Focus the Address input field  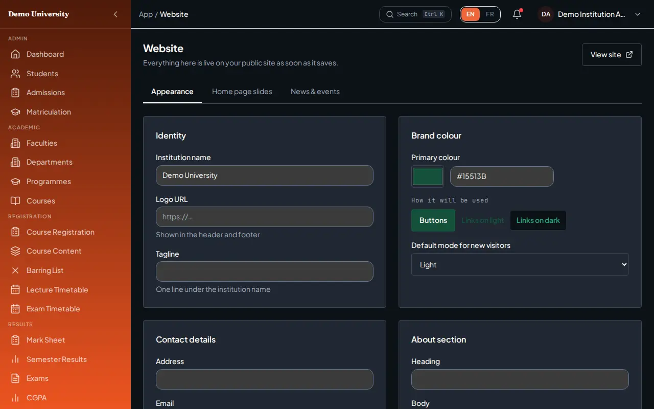(x=265, y=379)
